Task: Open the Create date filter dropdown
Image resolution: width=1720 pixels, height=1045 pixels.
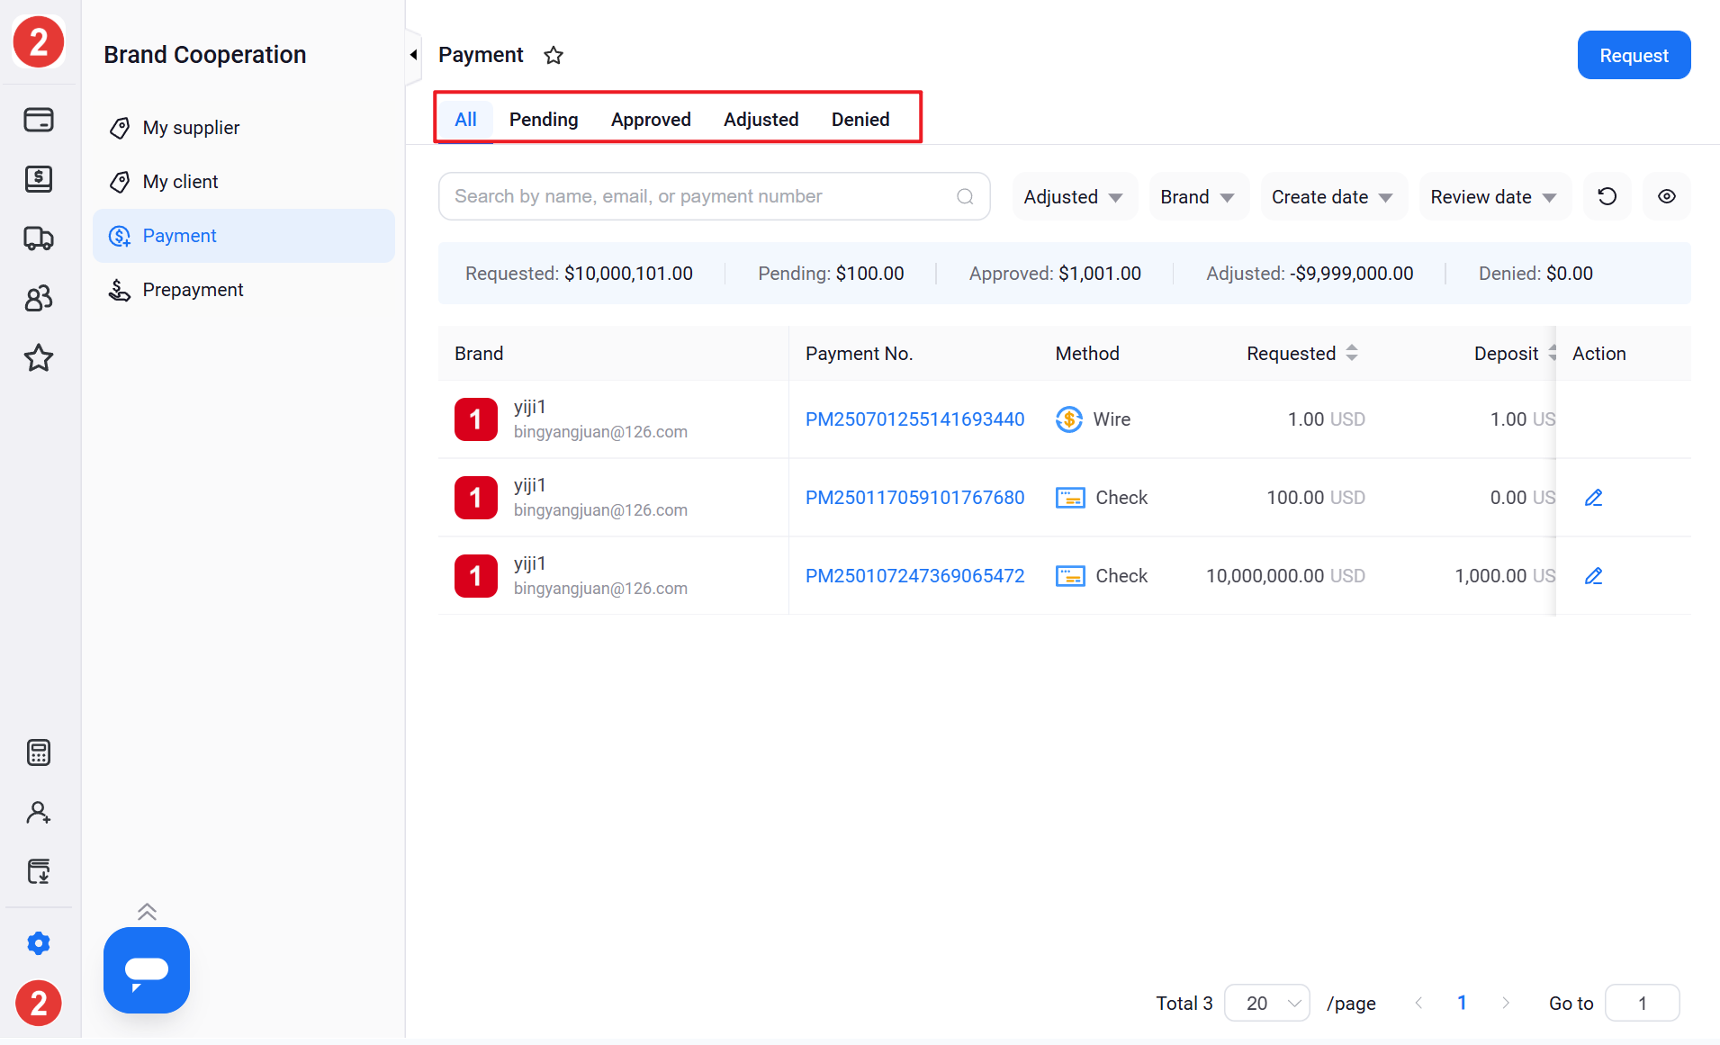Action: (x=1333, y=196)
